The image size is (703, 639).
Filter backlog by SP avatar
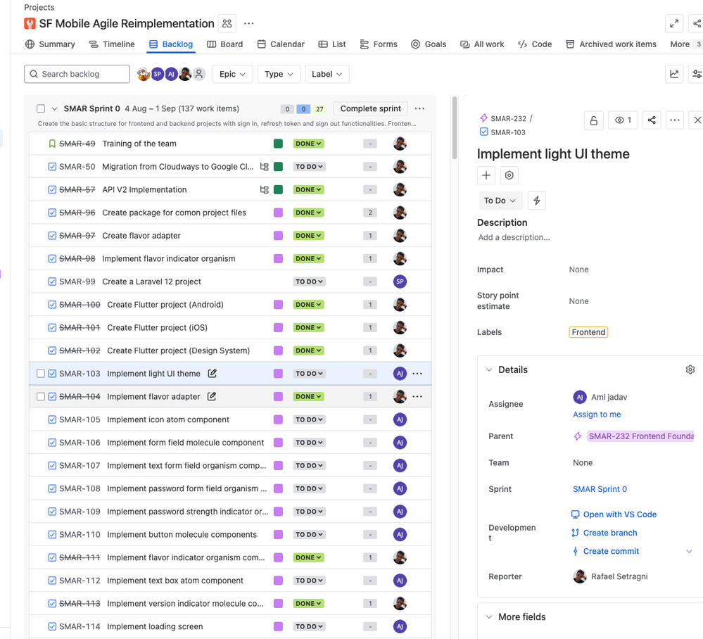[x=158, y=74]
